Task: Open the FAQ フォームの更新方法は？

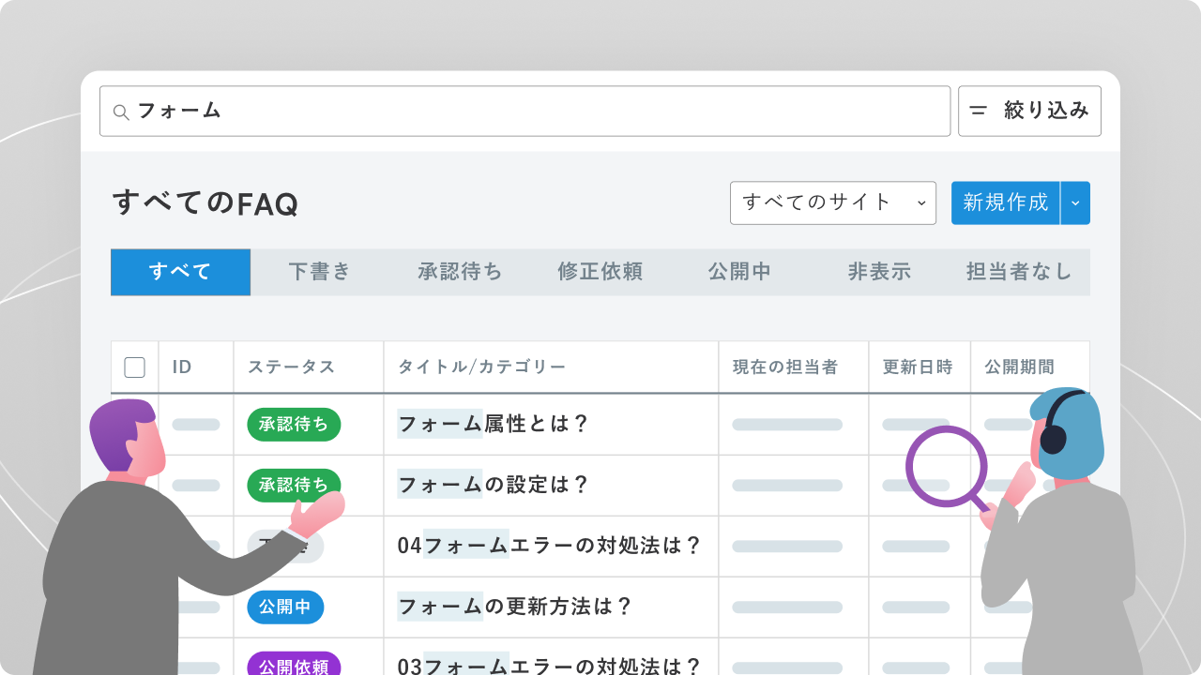Action: (x=515, y=607)
